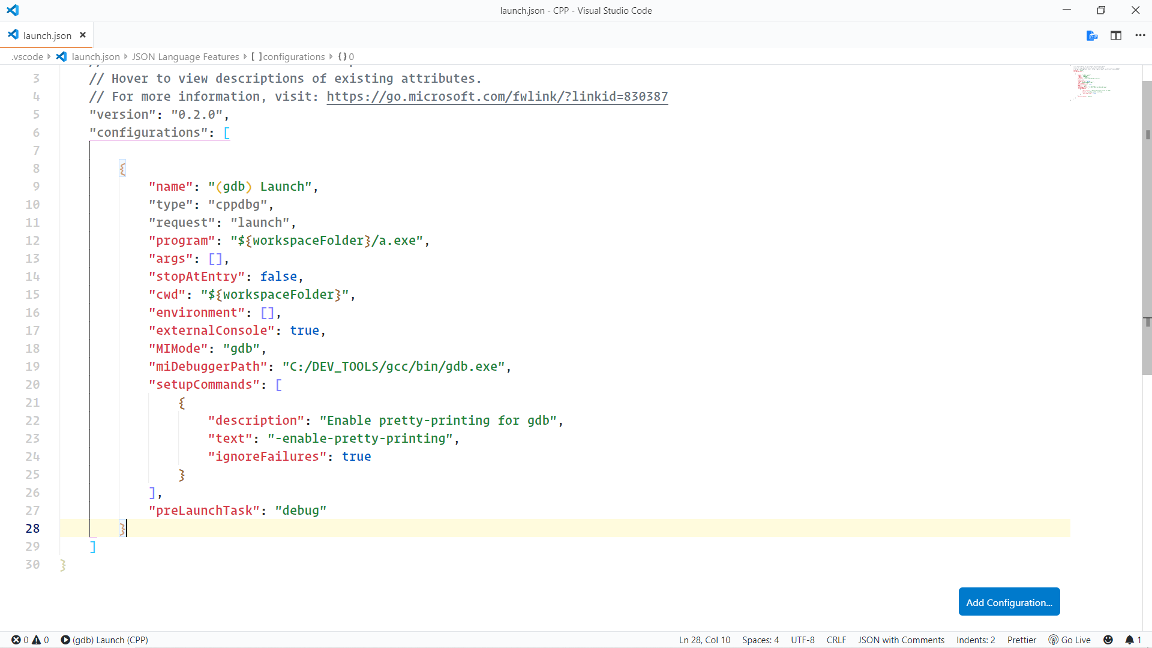Click the VS Code logo in title bar
The image size is (1152, 648).
click(x=13, y=10)
